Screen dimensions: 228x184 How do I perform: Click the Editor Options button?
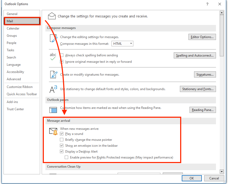point(202,37)
